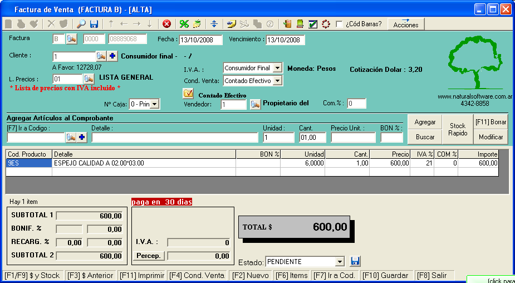Click the red dotted circle toolbar icon
The width and height of the screenshot is (515, 283).
point(326,24)
